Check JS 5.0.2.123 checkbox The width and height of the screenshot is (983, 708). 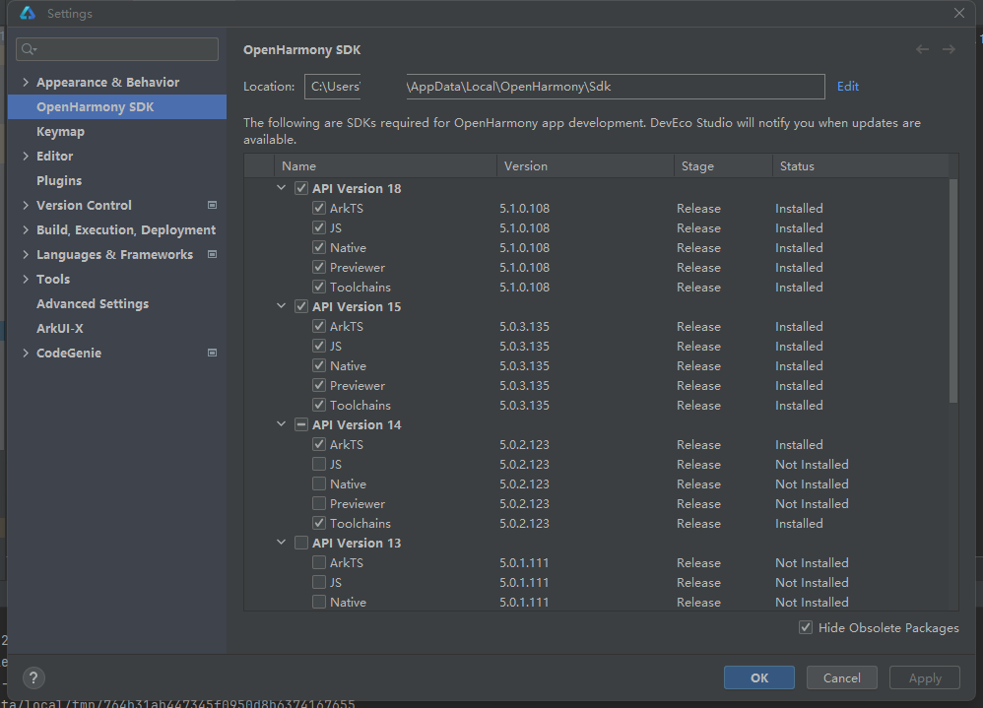319,464
